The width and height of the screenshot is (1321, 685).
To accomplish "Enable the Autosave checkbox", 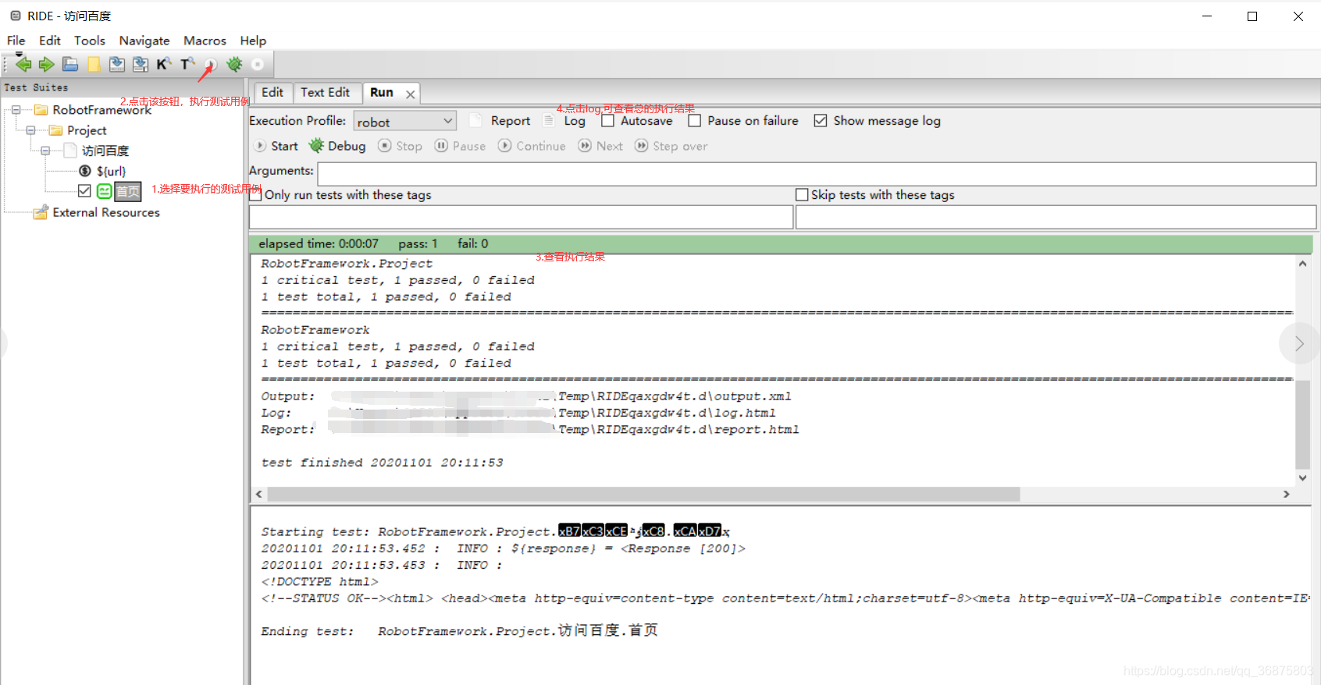I will pyautogui.click(x=608, y=120).
